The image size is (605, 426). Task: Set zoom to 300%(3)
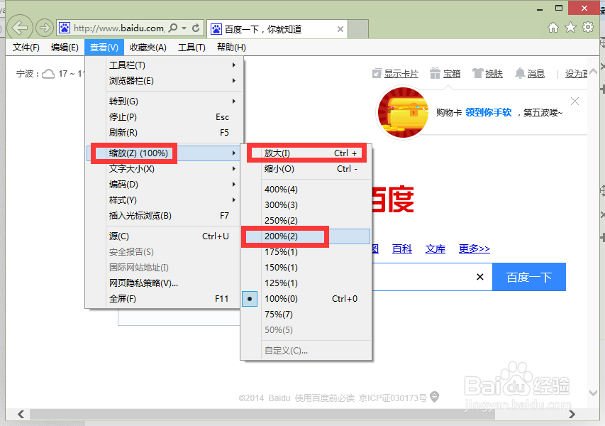(306, 205)
